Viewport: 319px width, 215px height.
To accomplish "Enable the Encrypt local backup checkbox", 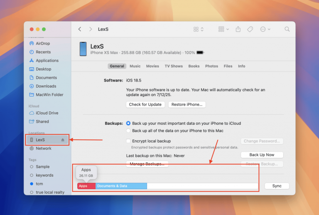I will pyautogui.click(x=128, y=141).
